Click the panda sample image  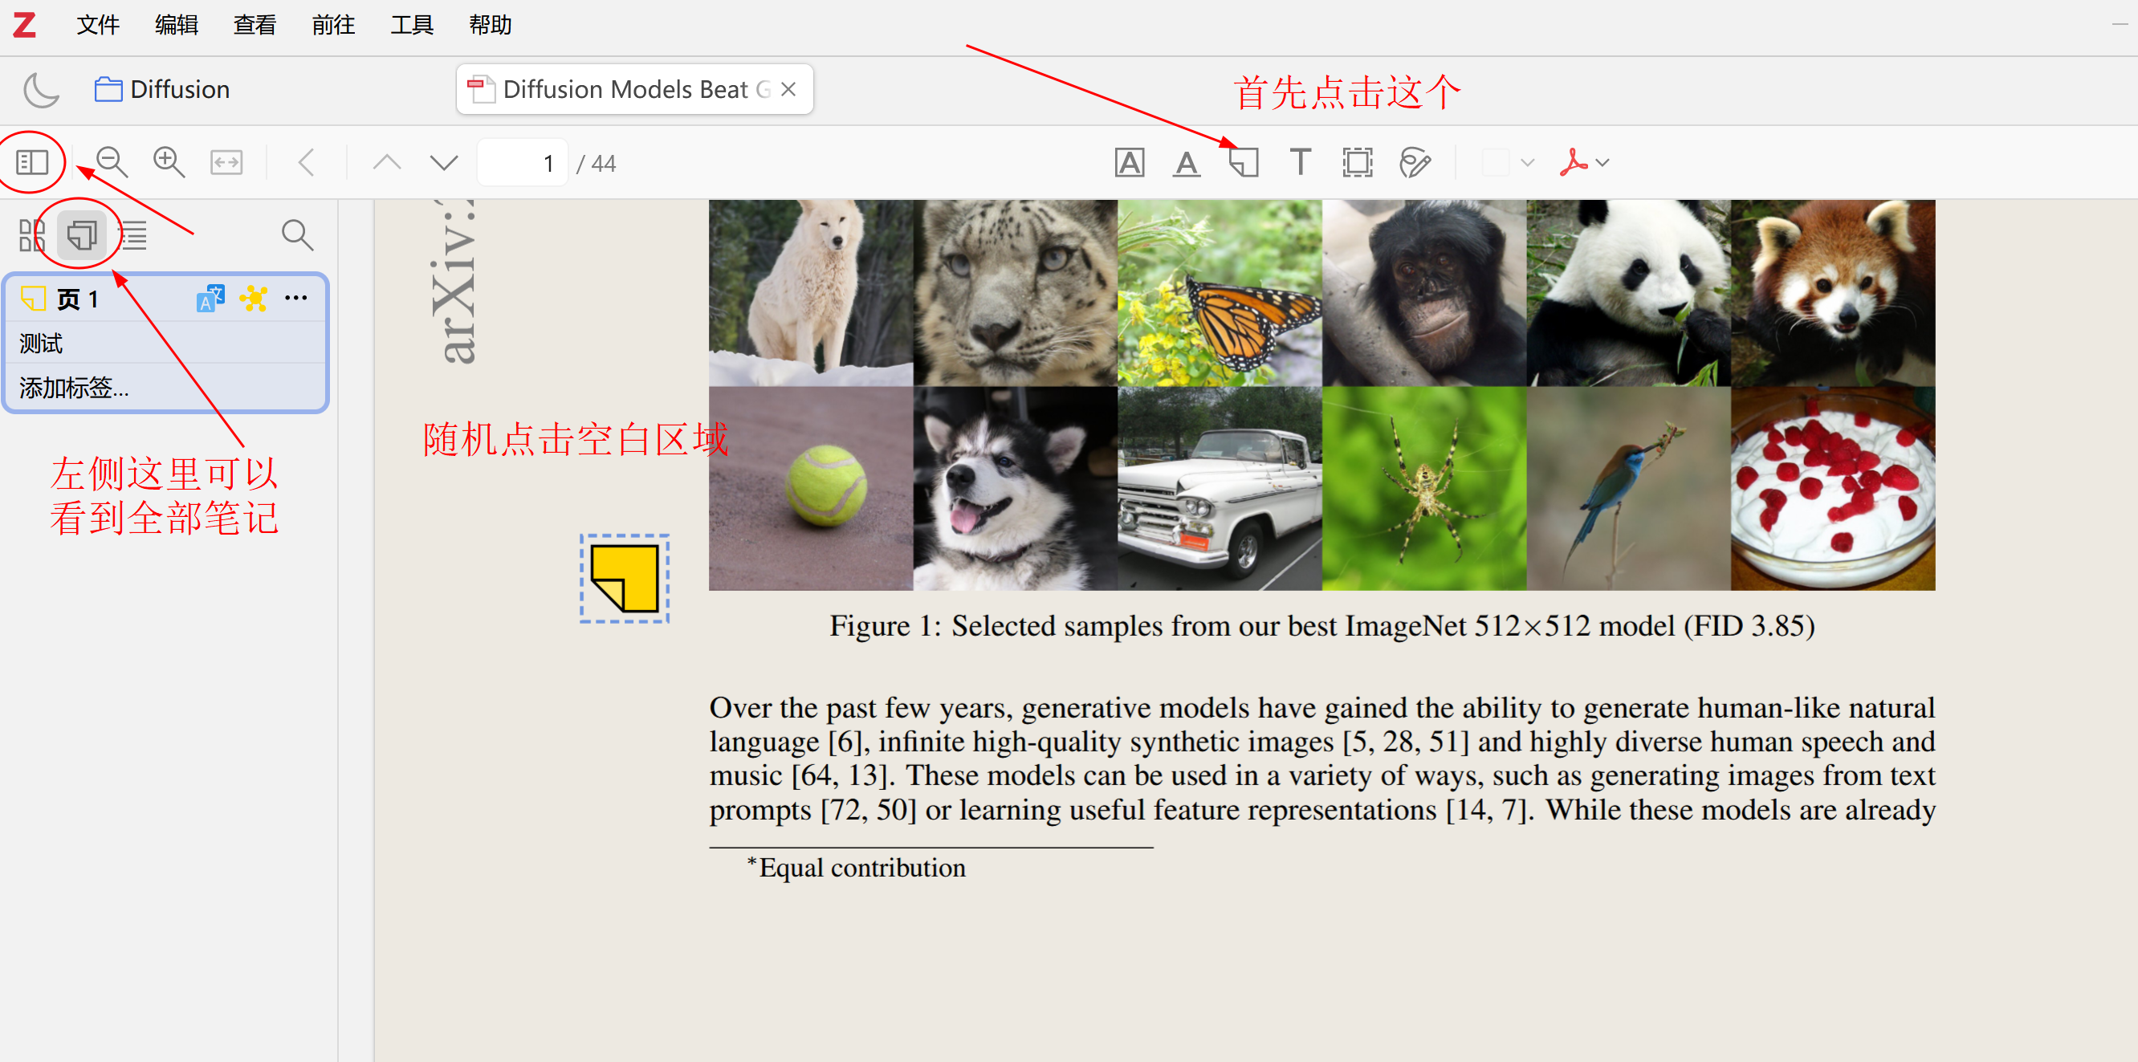[x=1628, y=293]
